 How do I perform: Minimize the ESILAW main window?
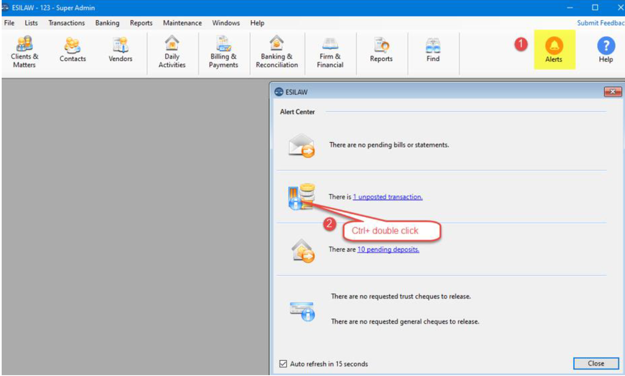[570, 8]
